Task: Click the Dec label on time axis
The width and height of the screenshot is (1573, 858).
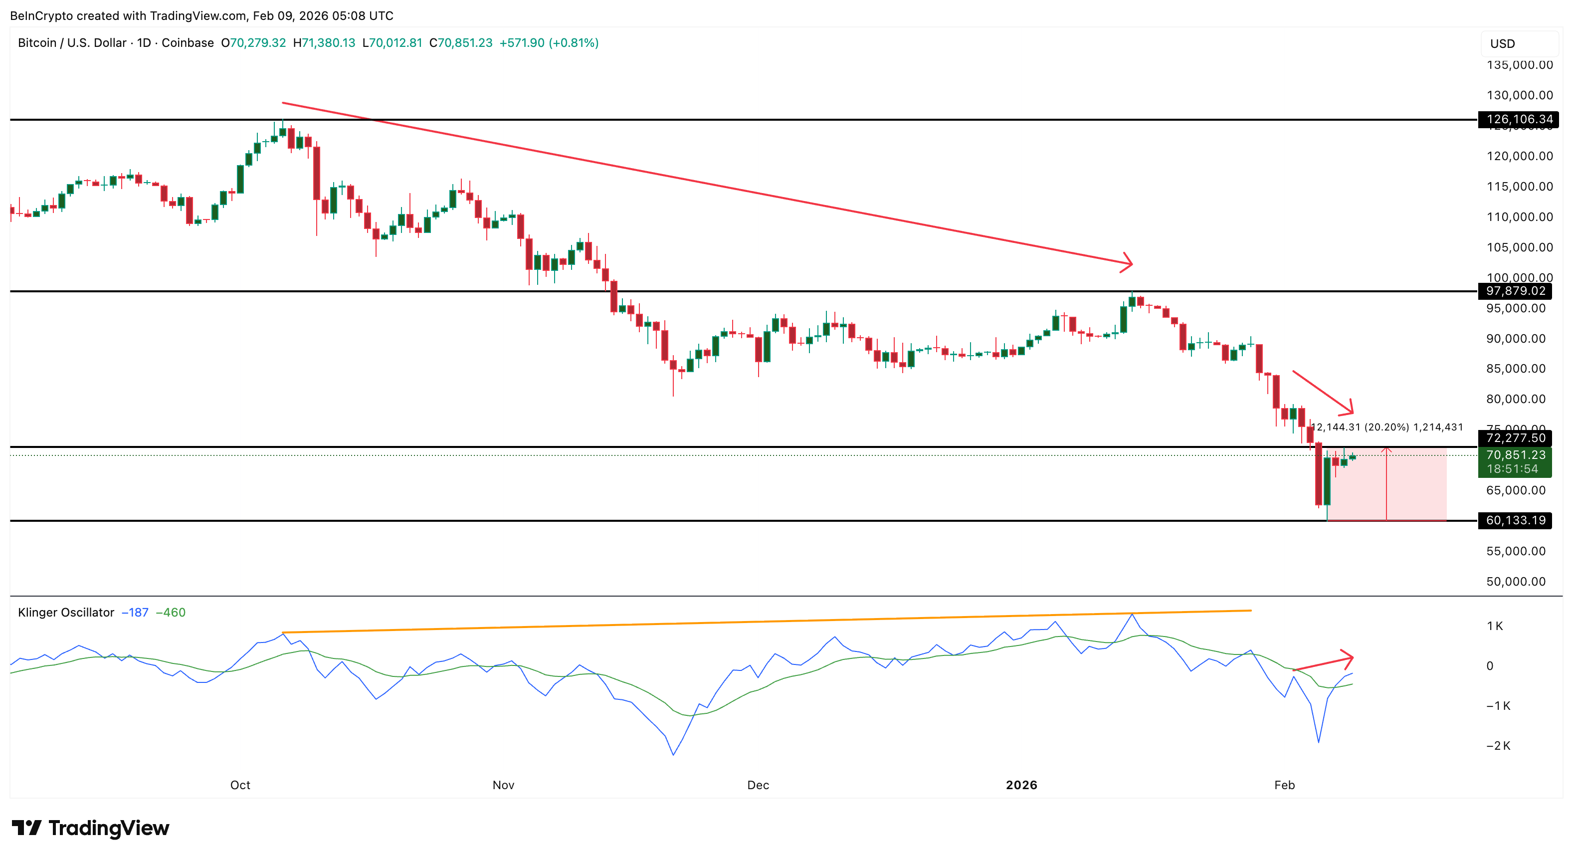Action: coord(758,785)
